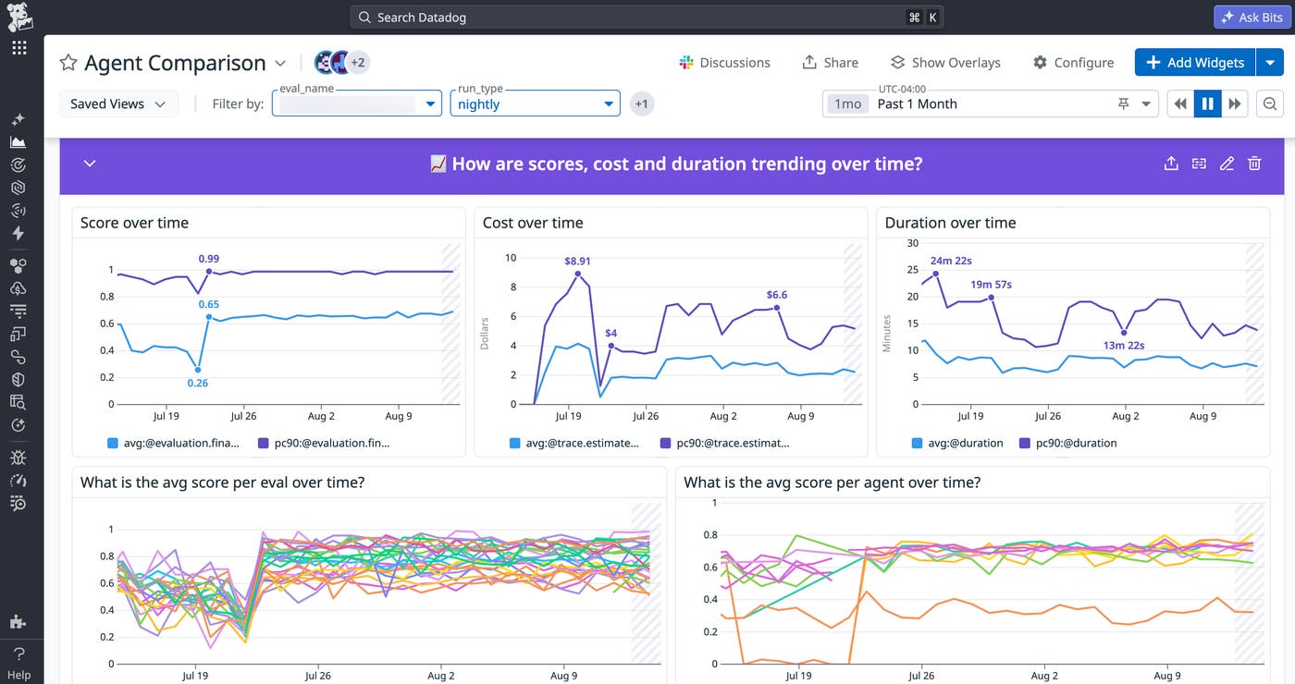The width and height of the screenshot is (1295, 684).
Task: Open the gauge speedometer icon in sidebar
Action: pyautogui.click(x=18, y=481)
